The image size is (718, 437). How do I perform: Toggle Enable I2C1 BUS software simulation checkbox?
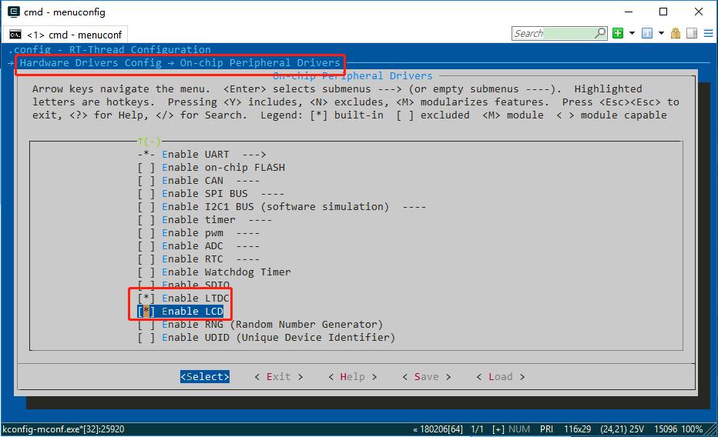pos(146,207)
